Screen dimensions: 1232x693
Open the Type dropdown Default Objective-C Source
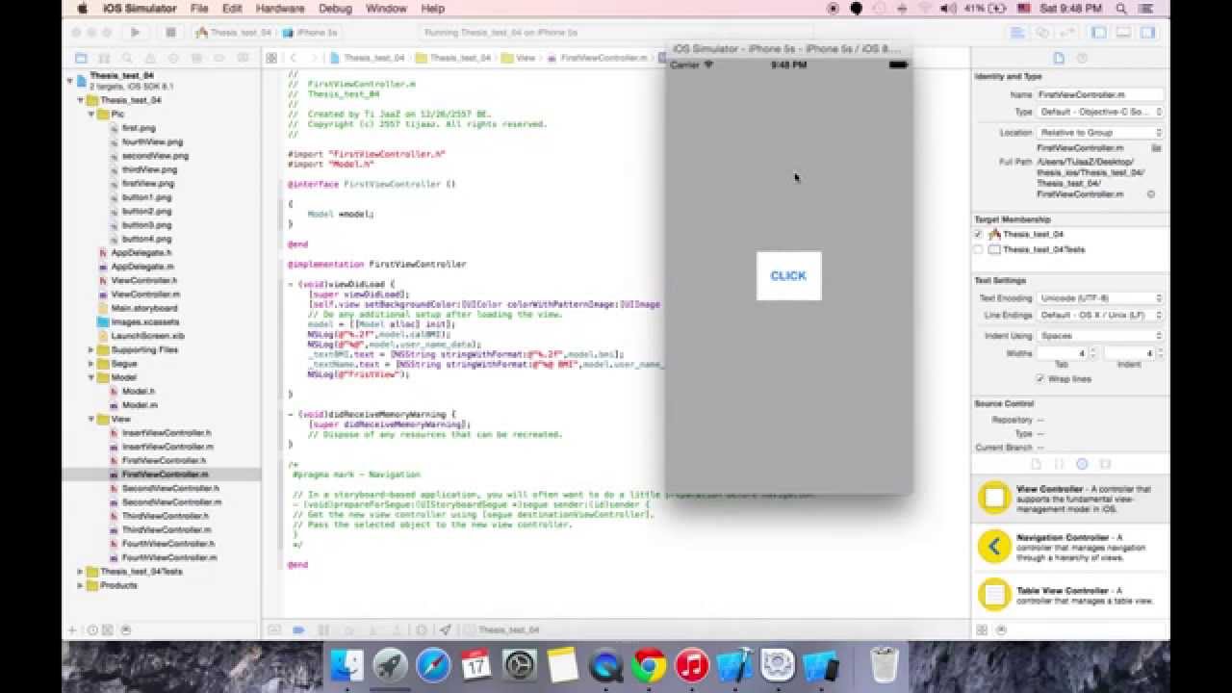coord(1100,112)
